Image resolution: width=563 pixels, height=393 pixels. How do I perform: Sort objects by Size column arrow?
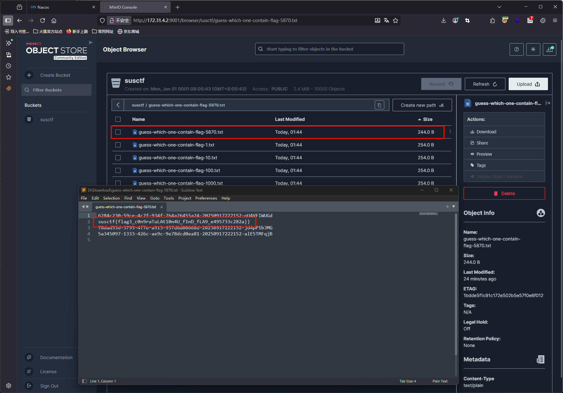[419, 119]
